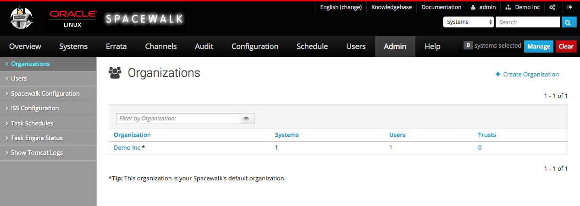Sort by the Systems column header

coord(287,135)
